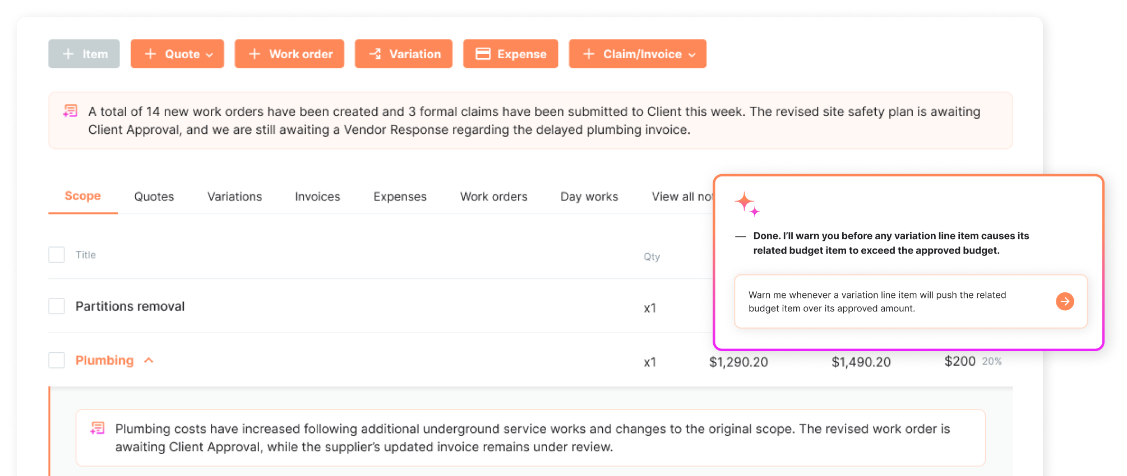Click the $1,290.20 value in Plumbing row
The width and height of the screenshot is (1127, 476).
coord(738,362)
